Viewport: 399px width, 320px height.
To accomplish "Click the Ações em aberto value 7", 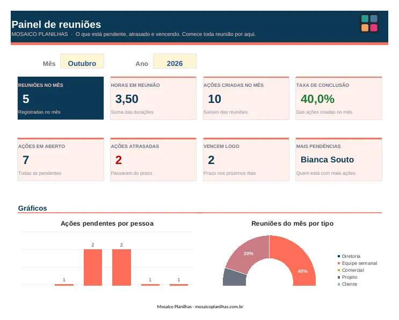I will pos(26,160).
